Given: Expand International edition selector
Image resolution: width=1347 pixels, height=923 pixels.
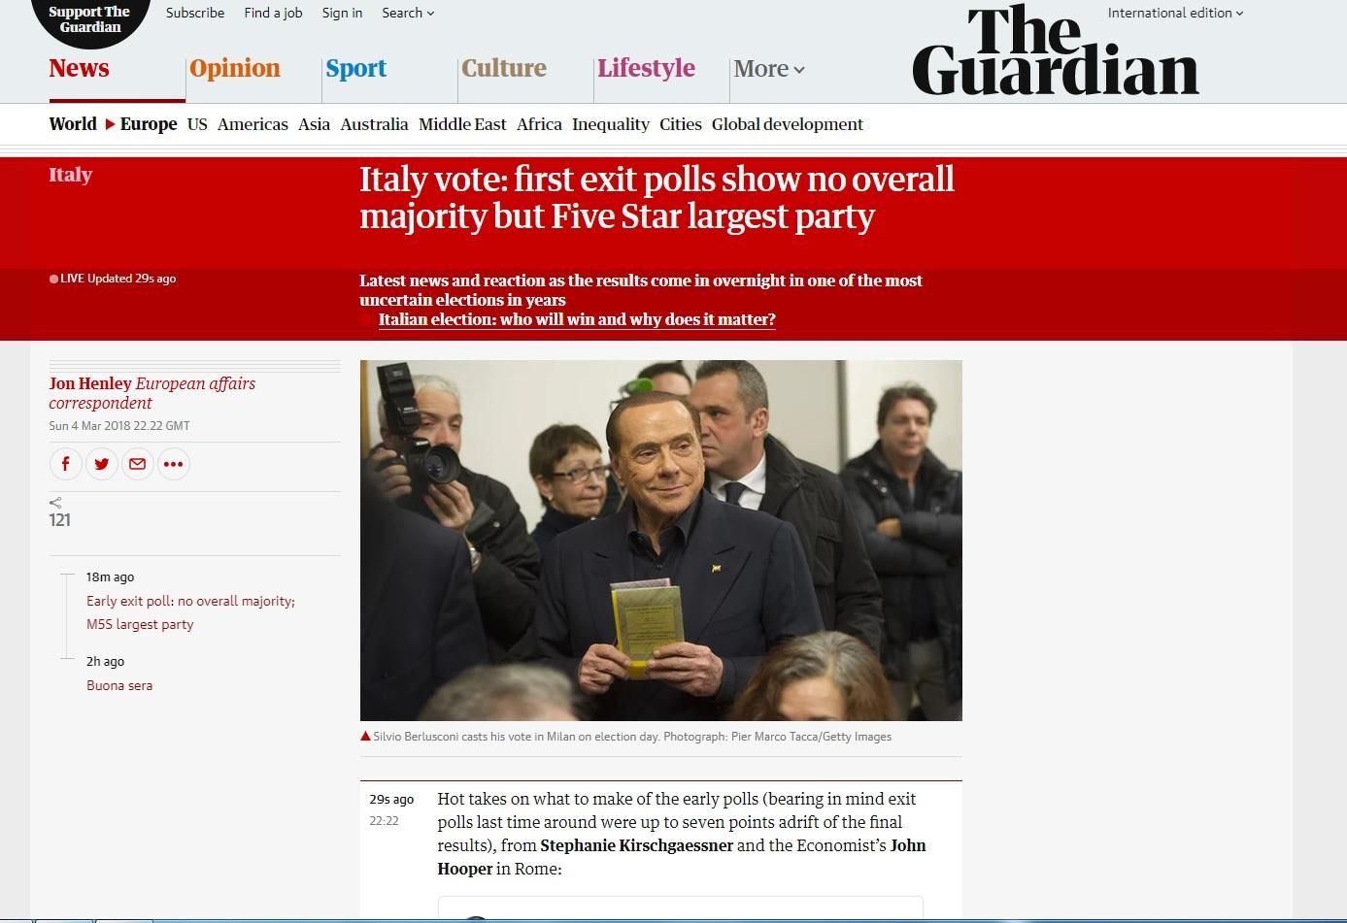Looking at the screenshot, I should pyautogui.click(x=1175, y=13).
